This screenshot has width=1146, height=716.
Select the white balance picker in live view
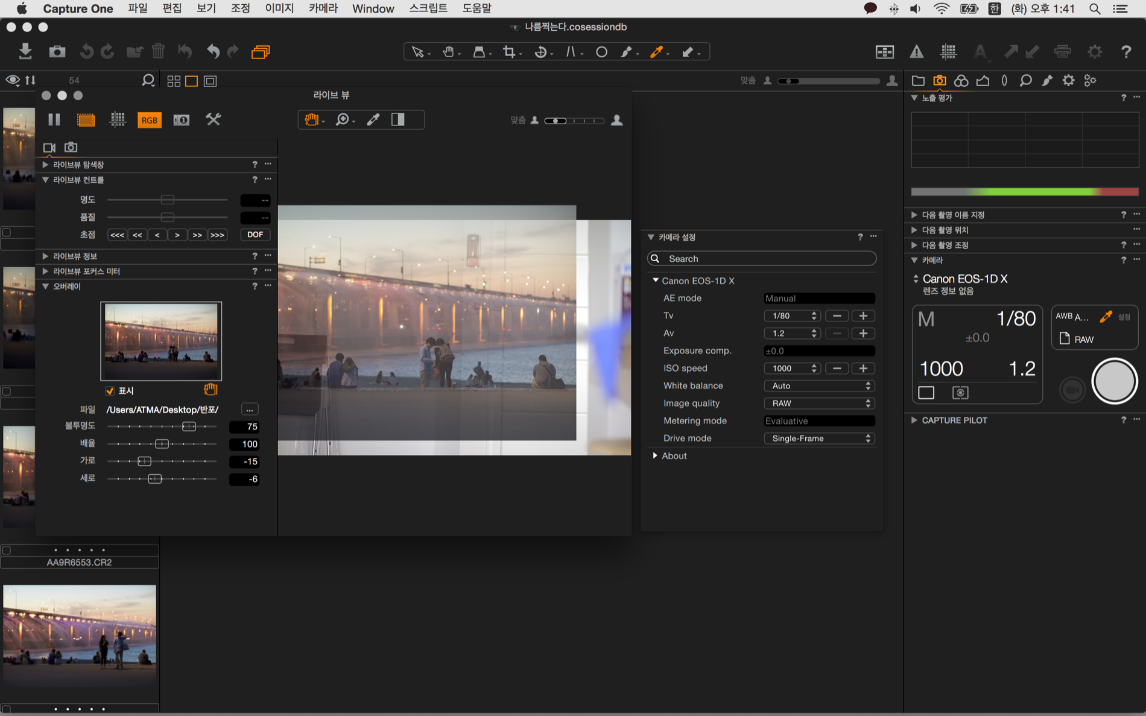click(x=373, y=119)
